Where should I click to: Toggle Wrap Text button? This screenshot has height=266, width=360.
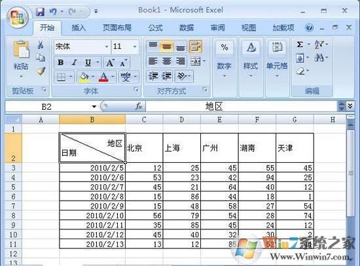(196, 46)
